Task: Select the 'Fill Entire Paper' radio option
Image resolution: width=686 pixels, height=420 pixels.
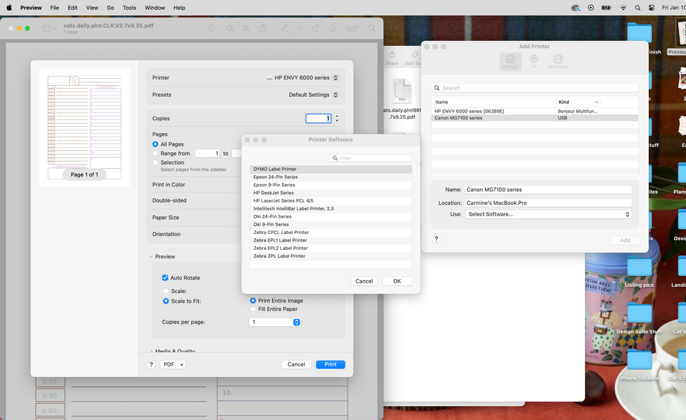Action: click(x=252, y=309)
